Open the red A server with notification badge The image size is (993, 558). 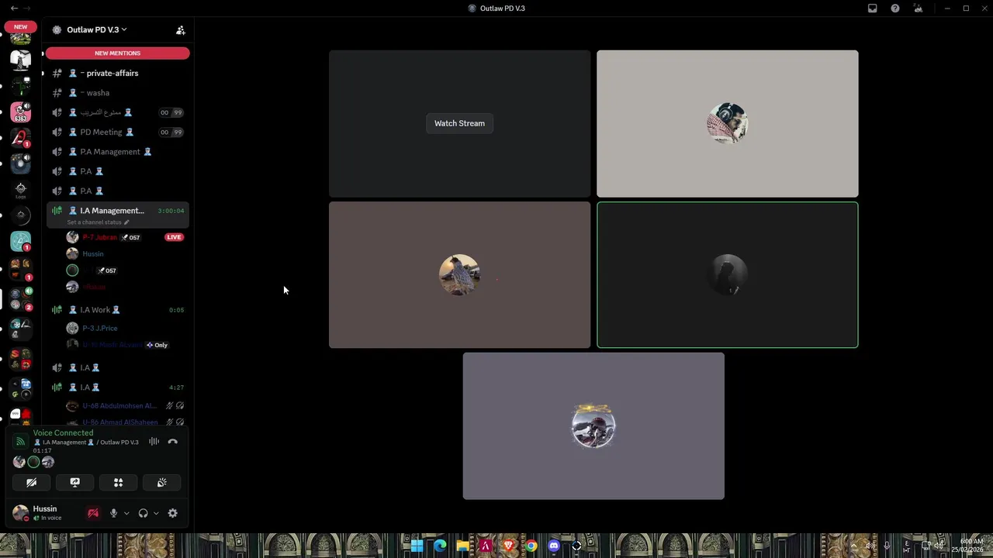click(21, 138)
